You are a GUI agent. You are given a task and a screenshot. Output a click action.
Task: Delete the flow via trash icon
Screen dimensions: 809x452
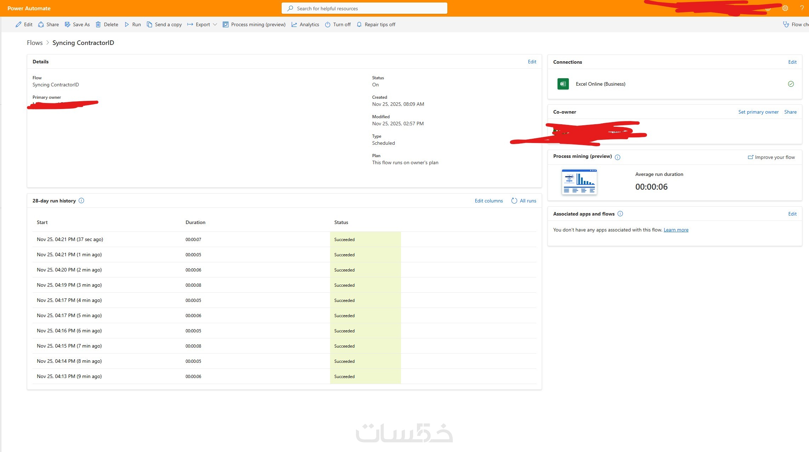[x=107, y=24]
